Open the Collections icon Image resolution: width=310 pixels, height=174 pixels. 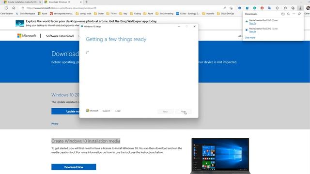[293, 8]
